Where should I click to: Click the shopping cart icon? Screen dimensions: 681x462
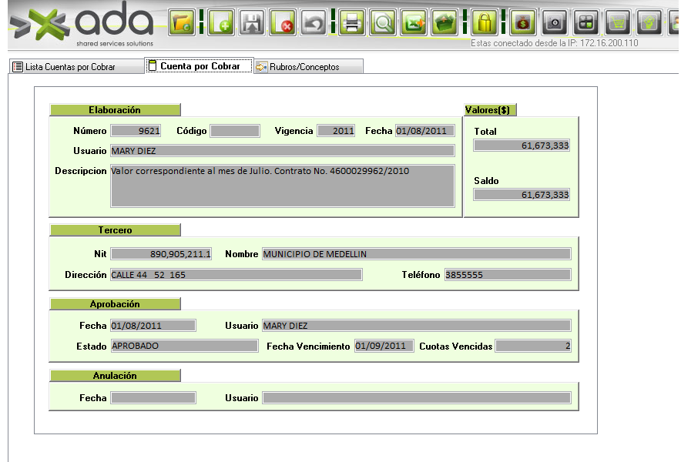[617, 22]
